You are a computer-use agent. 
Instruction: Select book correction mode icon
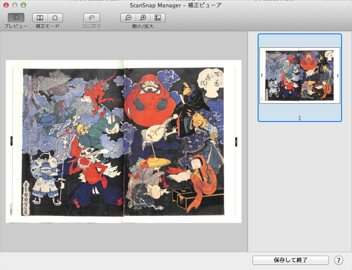click(40, 18)
